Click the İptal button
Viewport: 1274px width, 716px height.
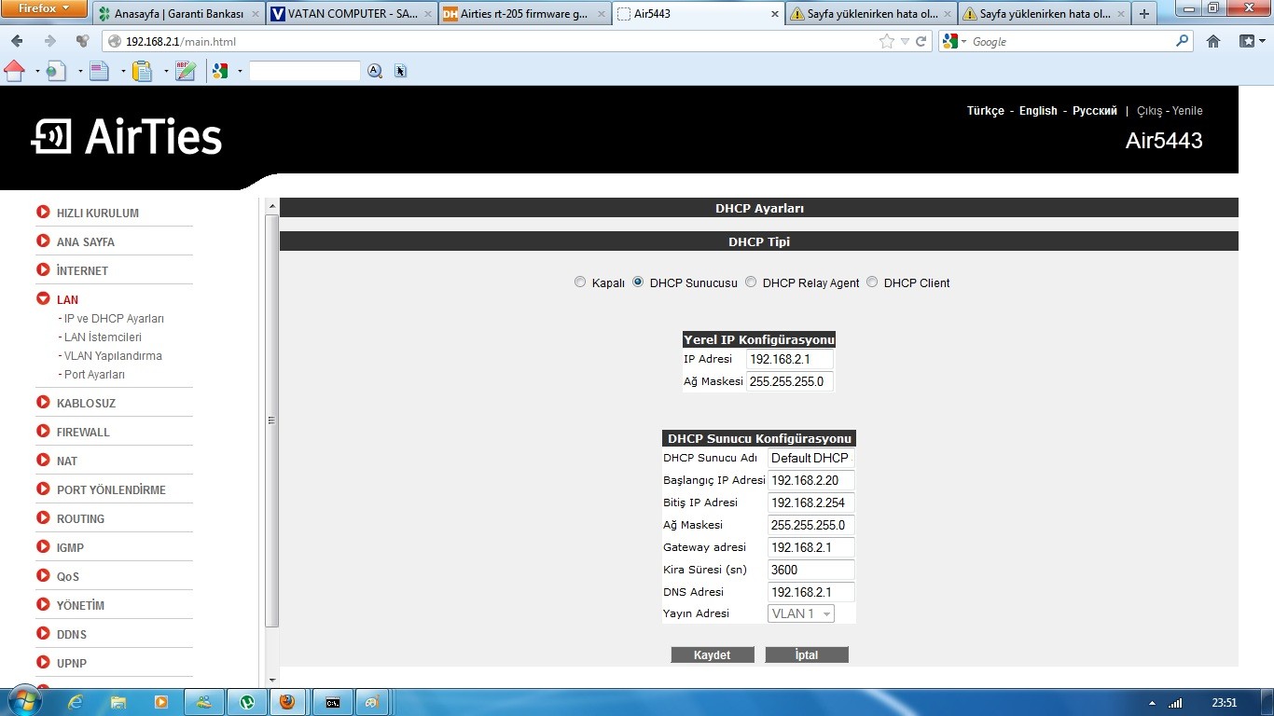[x=807, y=654]
